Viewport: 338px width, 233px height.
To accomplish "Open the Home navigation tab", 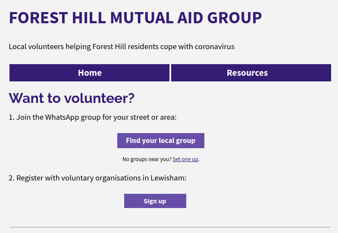I will [x=90, y=73].
